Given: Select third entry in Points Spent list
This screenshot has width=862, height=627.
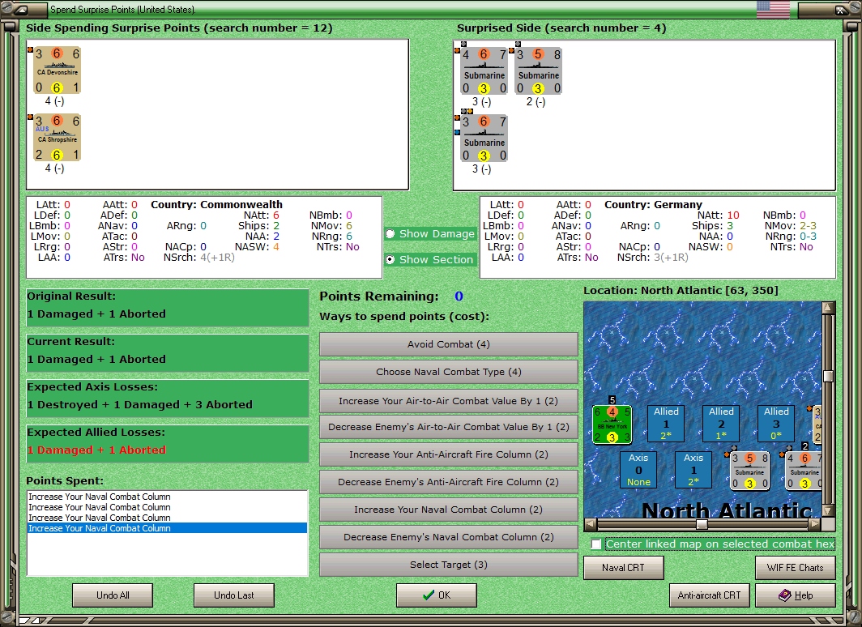Looking at the screenshot, I should (x=167, y=518).
